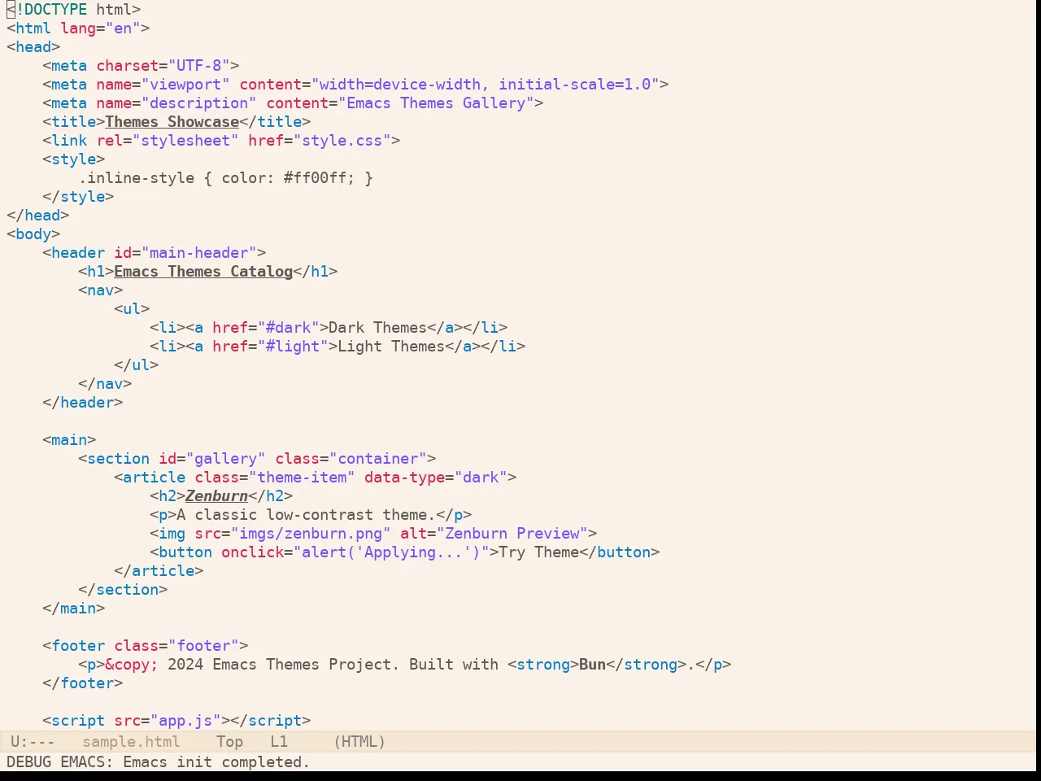Image resolution: width=1041 pixels, height=781 pixels.
Task: Click the opening <body> tag
Action: click(33, 234)
